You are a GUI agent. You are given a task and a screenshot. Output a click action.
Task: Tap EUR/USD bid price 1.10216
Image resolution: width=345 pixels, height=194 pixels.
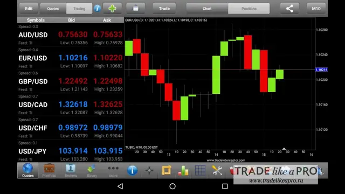click(73, 58)
